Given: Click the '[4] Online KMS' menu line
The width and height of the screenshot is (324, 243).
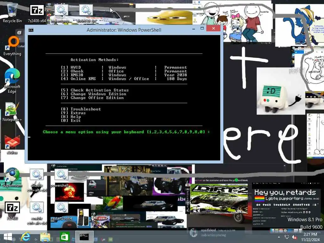Looking at the screenshot, I should coord(124,79).
